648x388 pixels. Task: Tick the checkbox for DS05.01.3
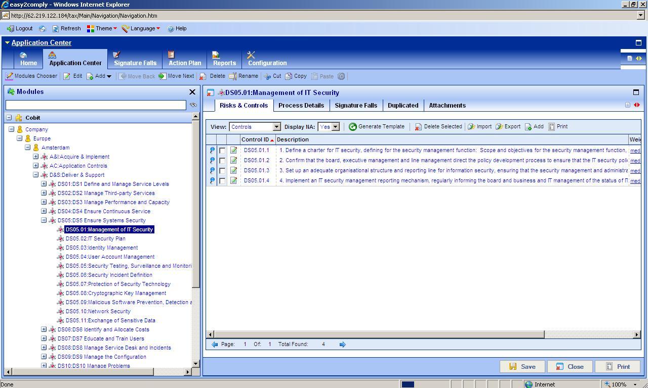click(x=222, y=171)
